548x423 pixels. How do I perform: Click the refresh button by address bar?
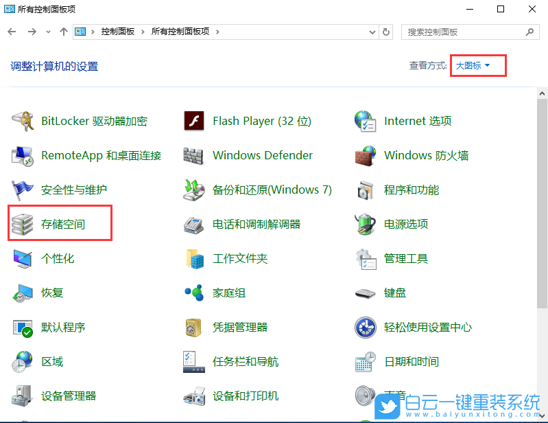pos(386,32)
